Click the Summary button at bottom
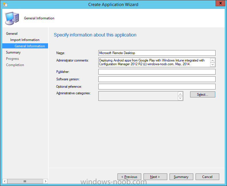 [181, 177]
